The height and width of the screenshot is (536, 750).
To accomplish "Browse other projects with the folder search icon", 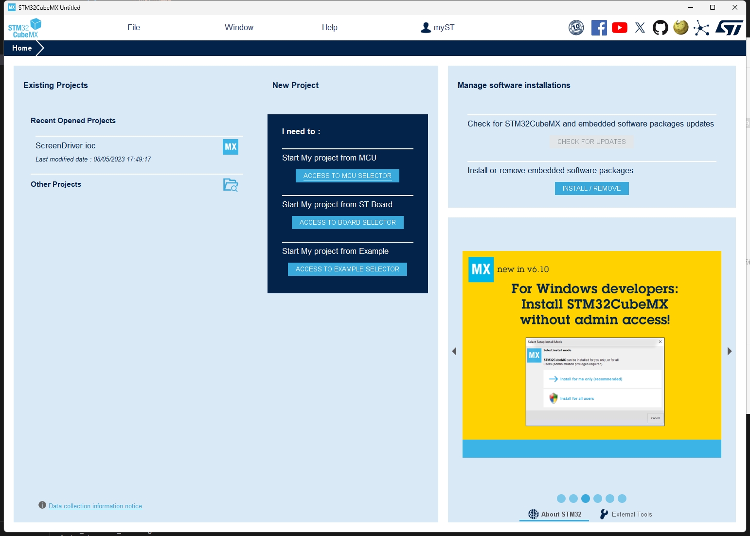I will pos(231,185).
